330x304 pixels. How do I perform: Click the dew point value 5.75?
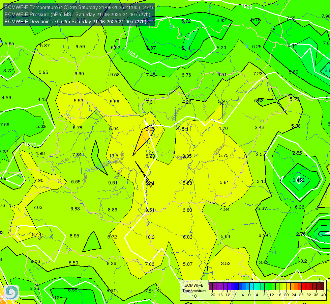(224, 155)
